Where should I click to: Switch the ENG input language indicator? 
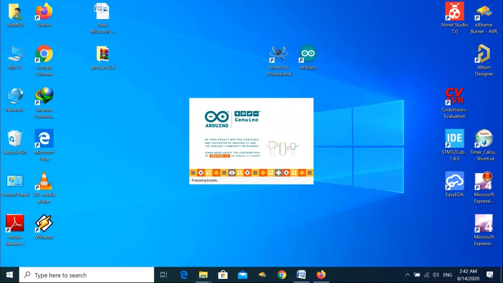click(x=448, y=275)
